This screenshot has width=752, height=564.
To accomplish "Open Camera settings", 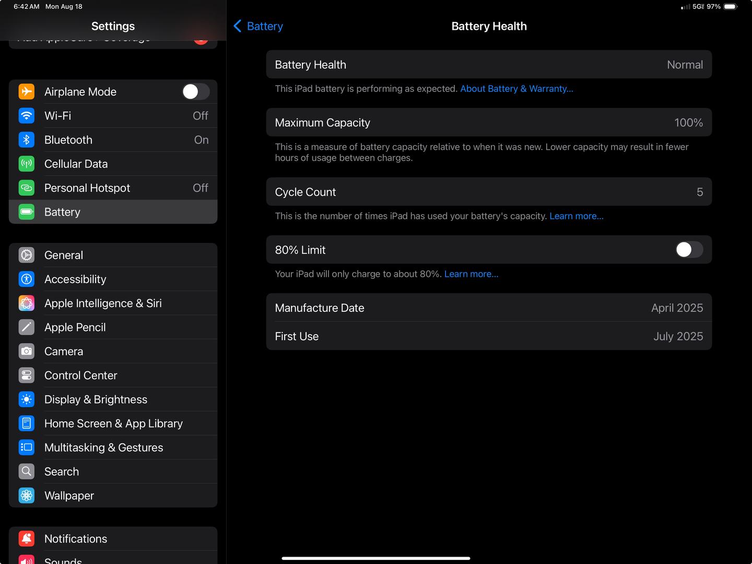I will [x=113, y=351].
